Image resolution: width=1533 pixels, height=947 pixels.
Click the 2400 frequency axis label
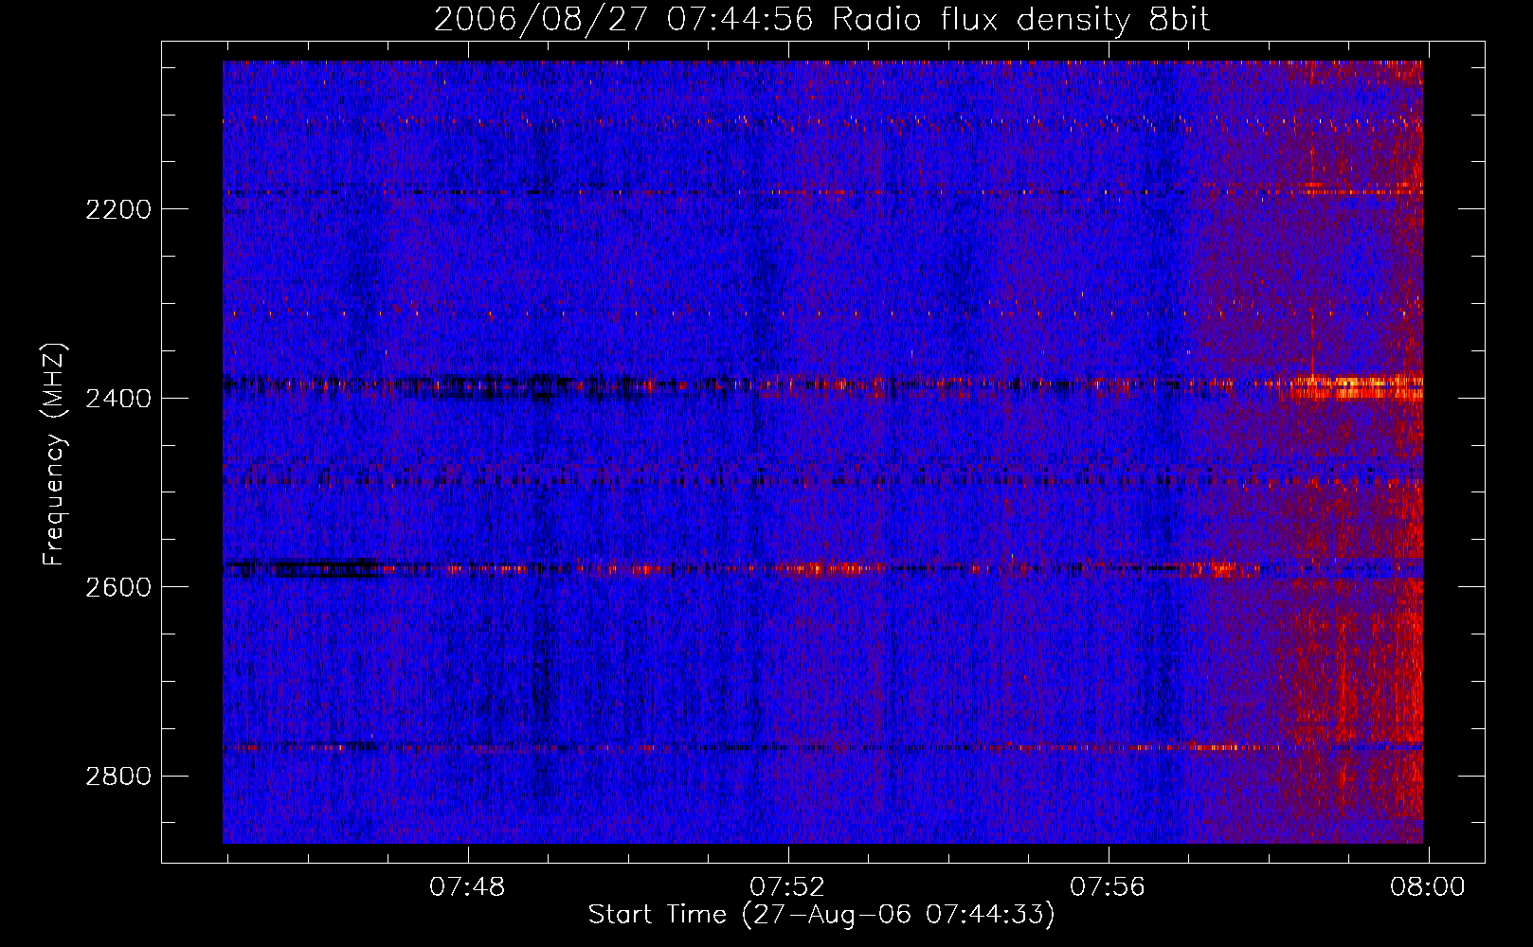click(118, 399)
